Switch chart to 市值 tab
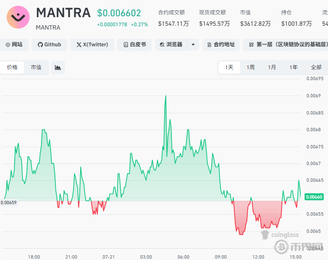This screenshot has height=260, width=328. coord(36,67)
